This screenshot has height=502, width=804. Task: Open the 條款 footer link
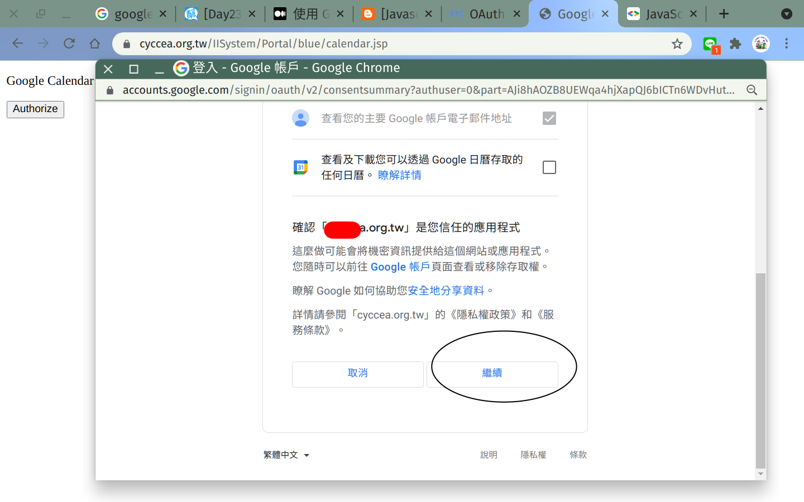coord(578,455)
